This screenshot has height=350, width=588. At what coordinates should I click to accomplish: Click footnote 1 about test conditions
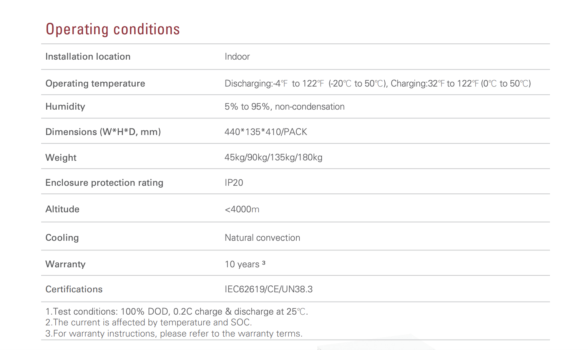[176, 312]
